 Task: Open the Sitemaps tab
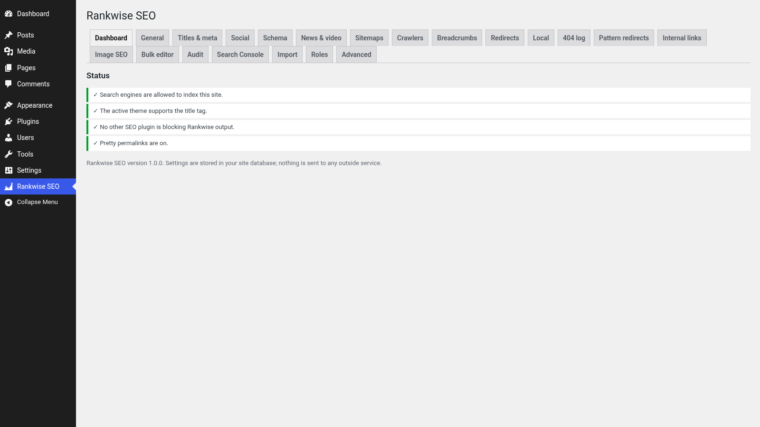tap(369, 38)
